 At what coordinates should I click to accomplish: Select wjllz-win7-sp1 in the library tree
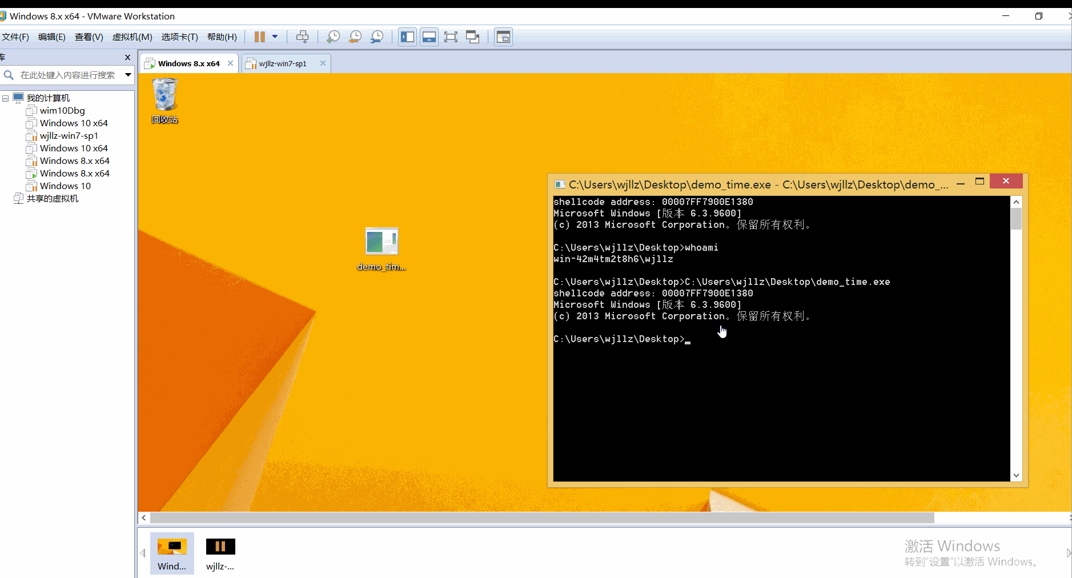(x=69, y=136)
